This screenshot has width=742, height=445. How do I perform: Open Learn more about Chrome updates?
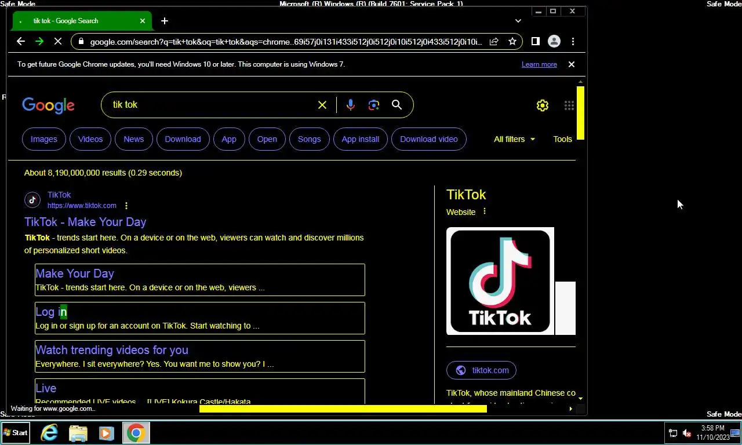[539, 64]
